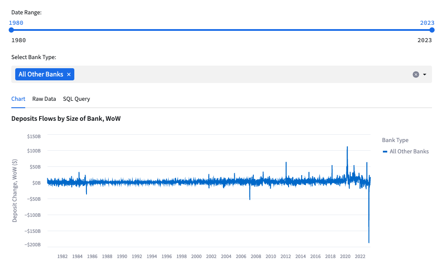Switch to the Raw Data tab

44,99
